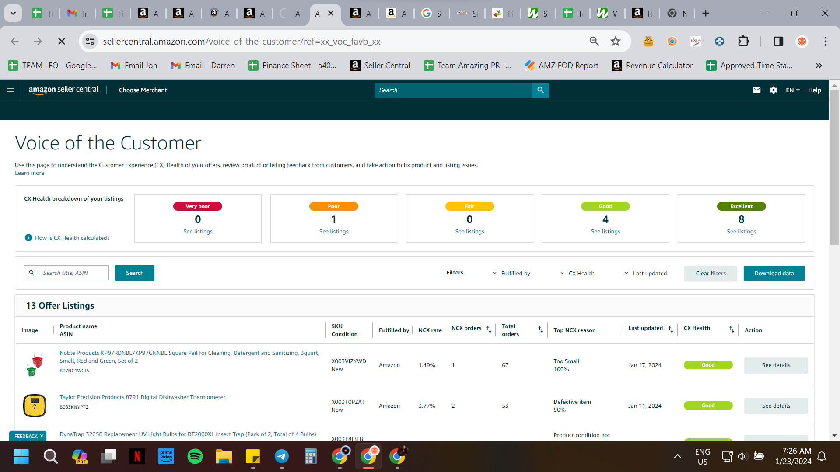Click Choose Merchant in the header
The image size is (840, 472).
(x=143, y=90)
